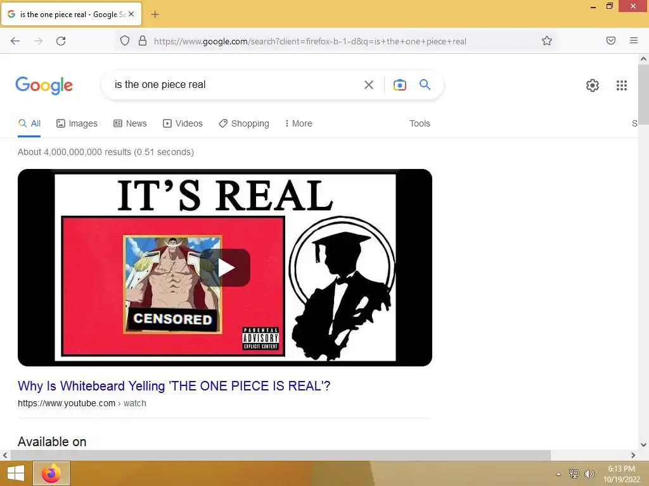Click the youtube.com watch URL

pyautogui.click(x=82, y=403)
